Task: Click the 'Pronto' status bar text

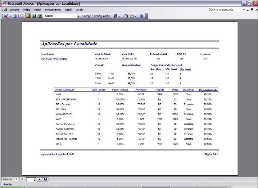Action: point(8,184)
